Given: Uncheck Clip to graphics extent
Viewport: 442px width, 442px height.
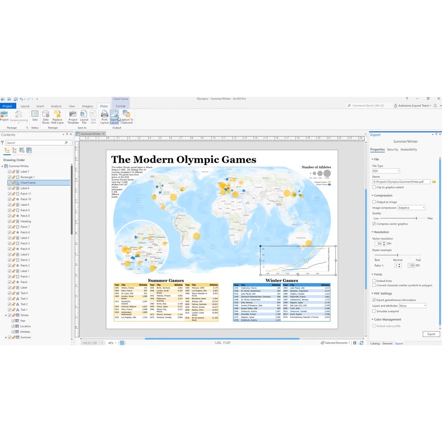Looking at the screenshot, I should [x=374, y=187].
